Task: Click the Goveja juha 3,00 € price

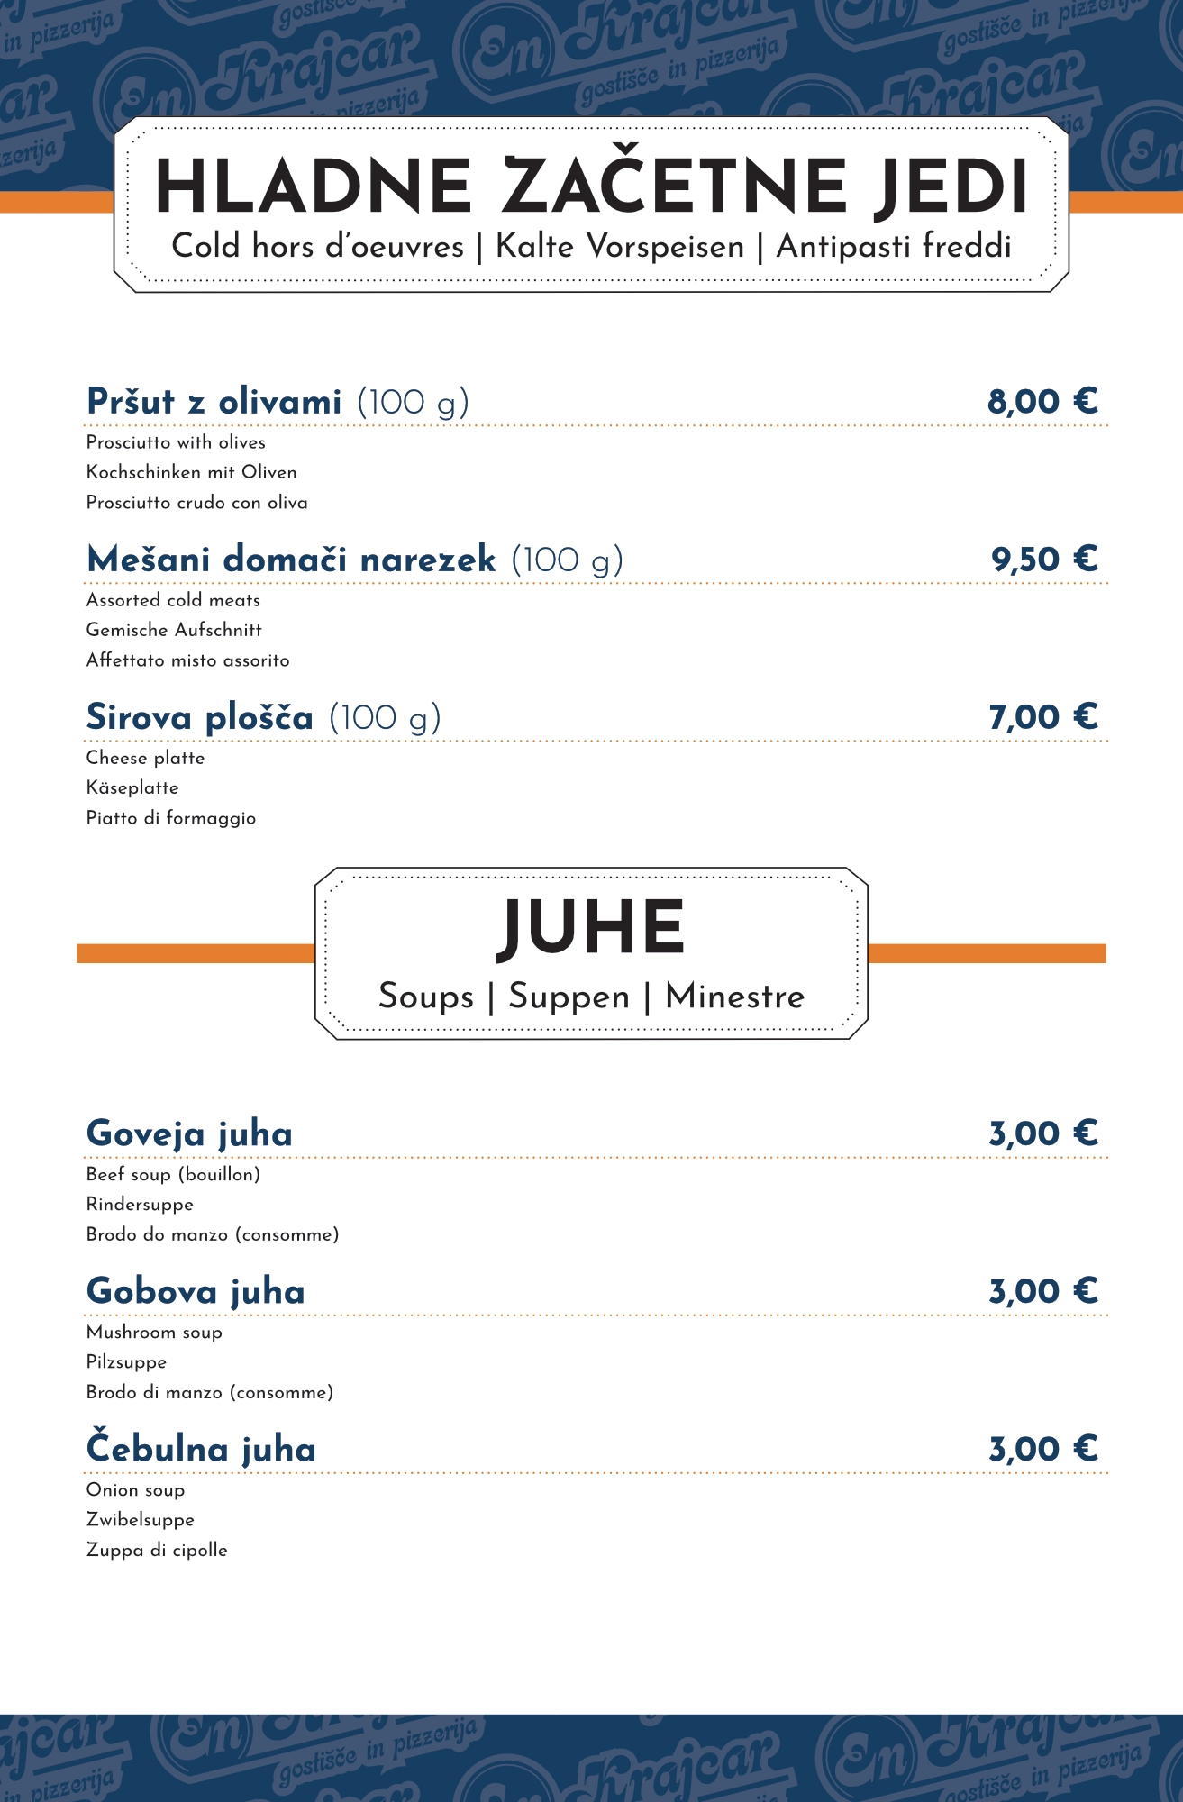Action: coord(1043,1133)
